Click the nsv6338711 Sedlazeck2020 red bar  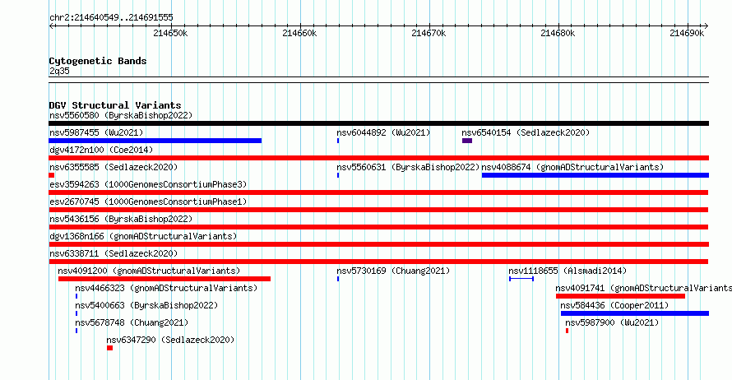(x=378, y=262)
